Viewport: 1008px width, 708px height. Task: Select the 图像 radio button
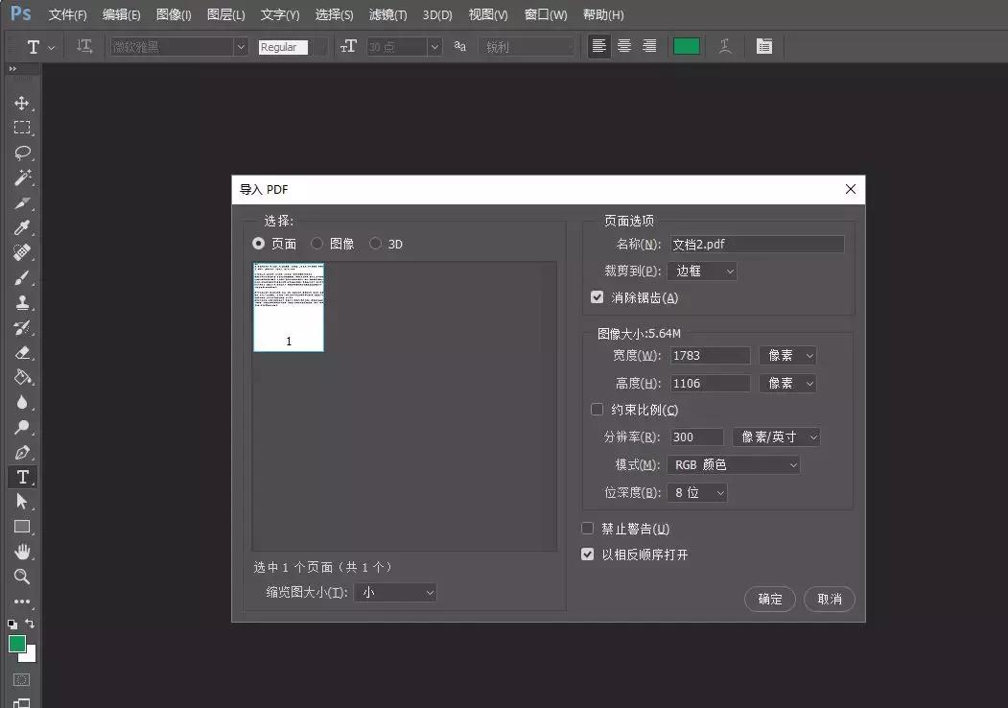point(316,243)
